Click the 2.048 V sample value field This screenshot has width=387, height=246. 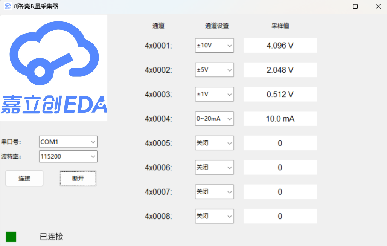pyautogui.click(x=280, y=70)
